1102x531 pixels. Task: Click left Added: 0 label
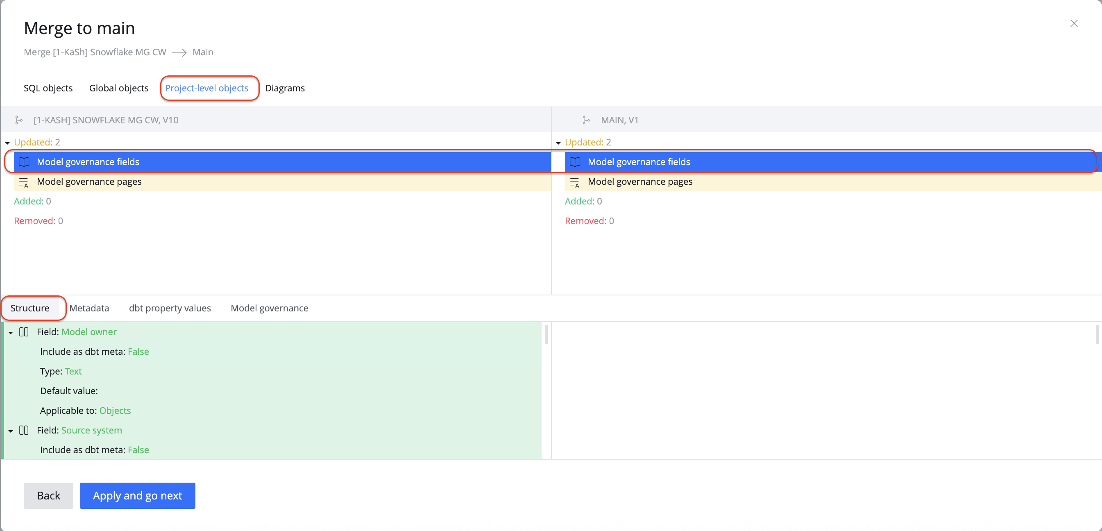(32, 201)
